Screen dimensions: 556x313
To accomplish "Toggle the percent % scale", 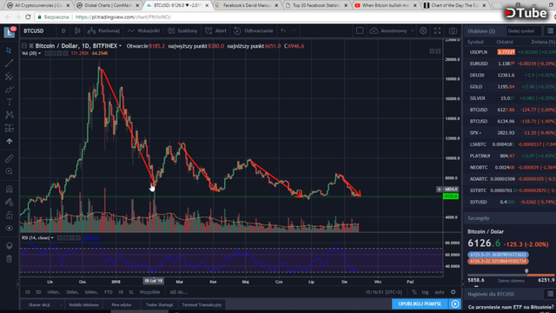I will [414, 292].
